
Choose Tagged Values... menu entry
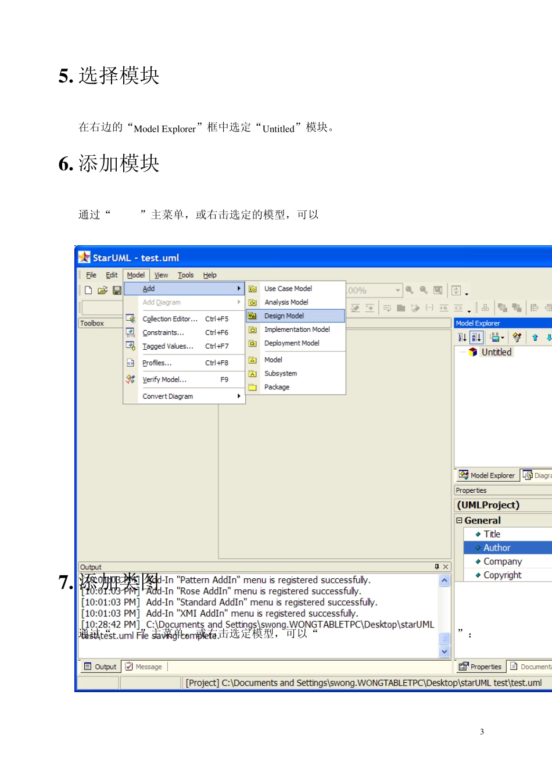(x=184, y=346)
